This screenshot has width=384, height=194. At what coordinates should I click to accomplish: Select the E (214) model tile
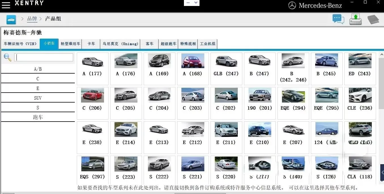click(x=126, y=137)
